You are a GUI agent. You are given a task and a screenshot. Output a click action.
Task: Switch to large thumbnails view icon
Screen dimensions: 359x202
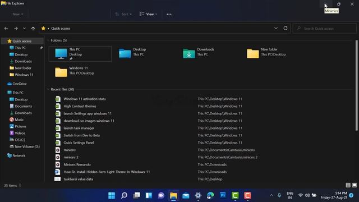(355, 185)
